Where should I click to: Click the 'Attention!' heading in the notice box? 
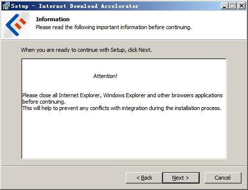coord(106,76)
